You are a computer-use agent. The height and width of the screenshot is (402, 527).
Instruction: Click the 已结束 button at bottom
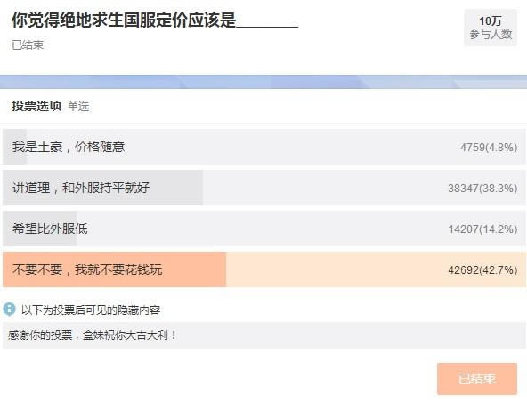pyautogui.click(x=477, y=379)
